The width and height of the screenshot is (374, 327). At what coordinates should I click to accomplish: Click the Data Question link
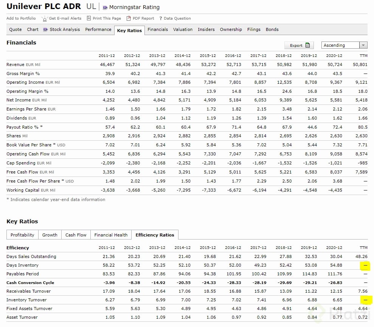tap(177, 18)
